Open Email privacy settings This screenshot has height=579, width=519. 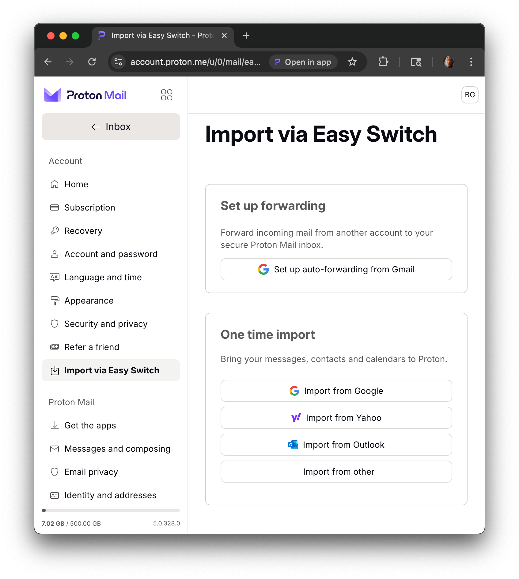(111, 472)
